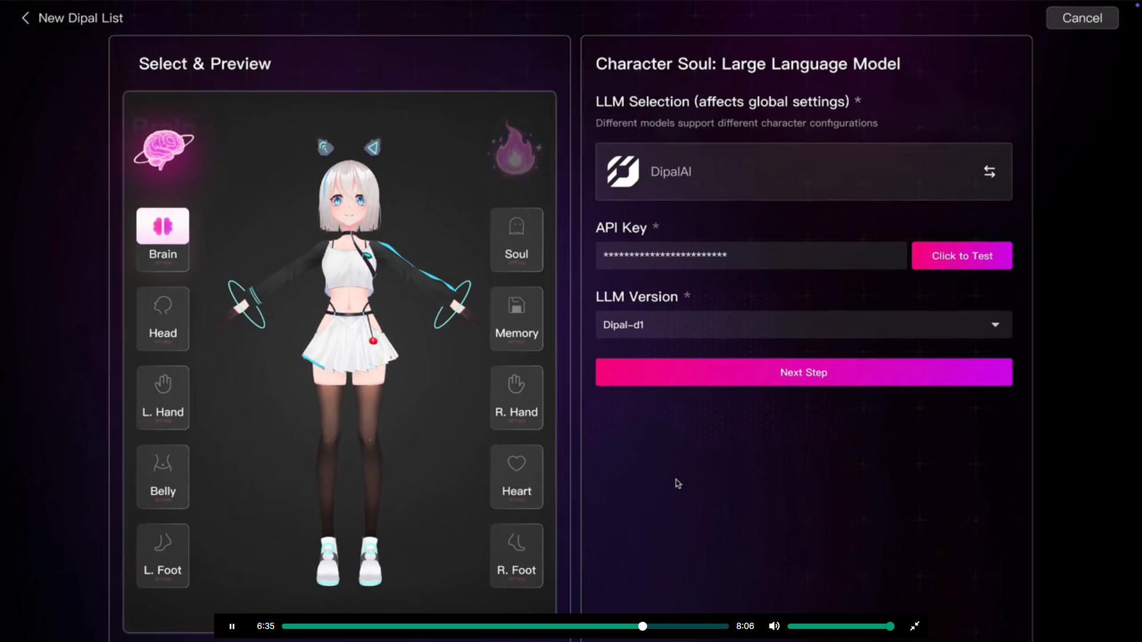
Task: Select the Memory slot icon
Action: tap(516, 306)
